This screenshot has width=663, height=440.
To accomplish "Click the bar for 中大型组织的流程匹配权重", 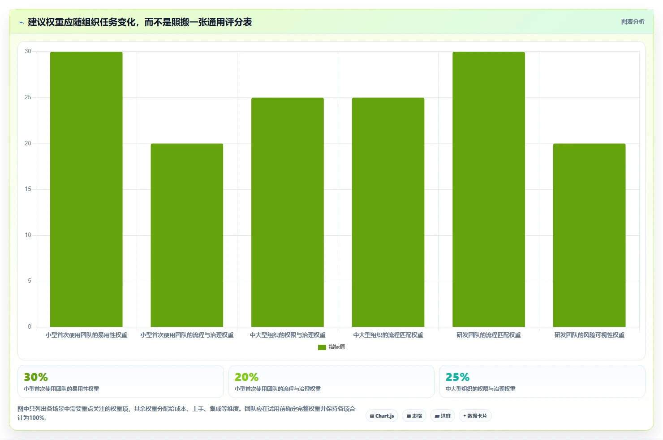I will coord(388,212).
